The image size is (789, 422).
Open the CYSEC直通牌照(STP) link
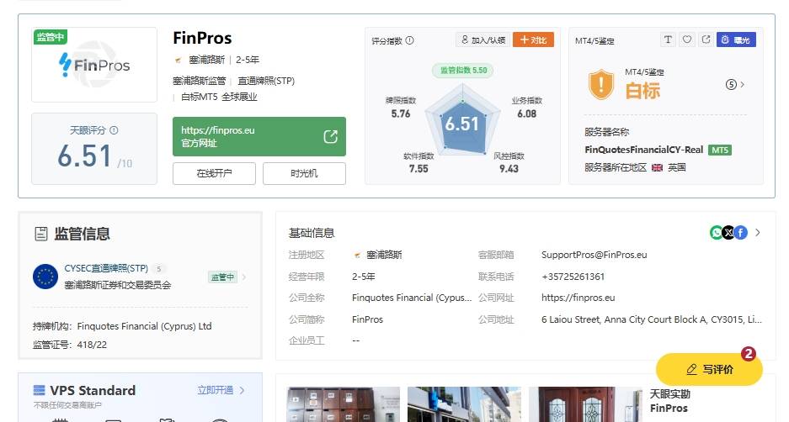pyautogui.click(x=106, y=268)
